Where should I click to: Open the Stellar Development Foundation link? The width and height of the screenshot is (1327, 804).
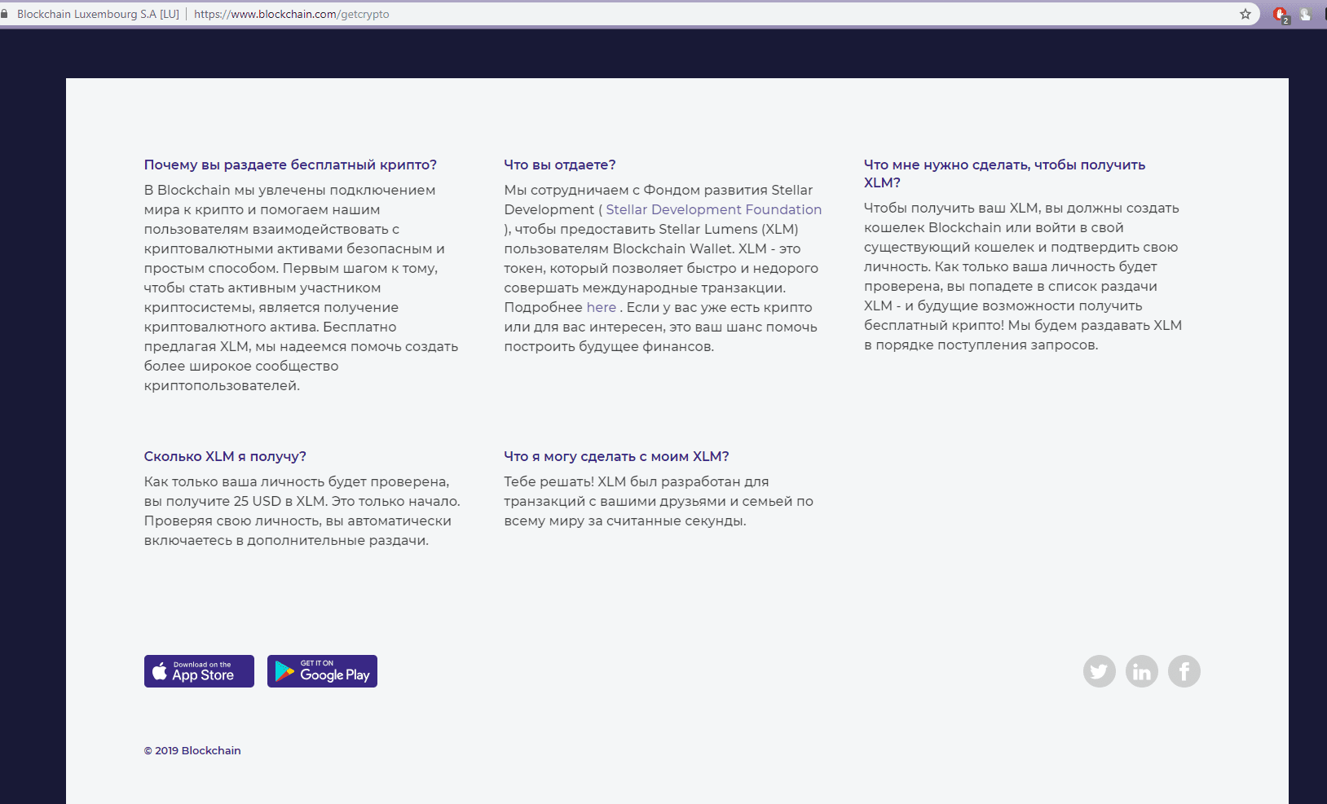coord(713,209)
